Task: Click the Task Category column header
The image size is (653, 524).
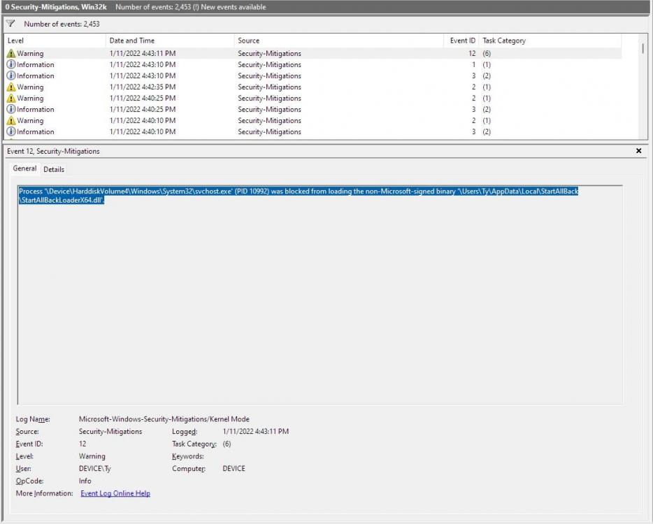Action: (x=504, y=41)
